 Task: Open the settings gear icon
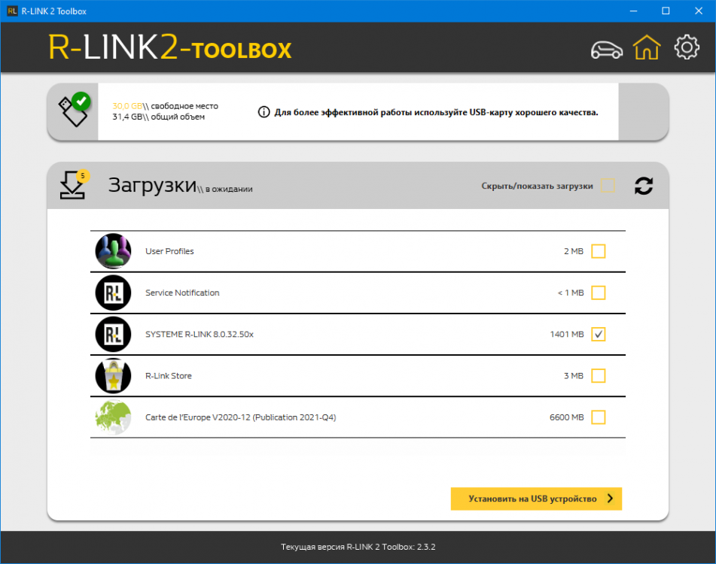click(687, 47)
